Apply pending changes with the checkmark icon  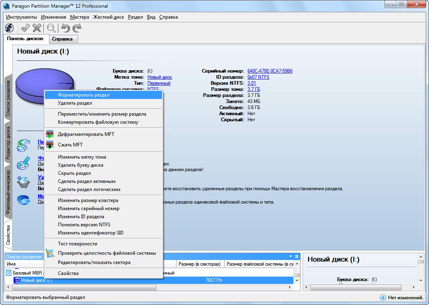(x=26, y=28)
